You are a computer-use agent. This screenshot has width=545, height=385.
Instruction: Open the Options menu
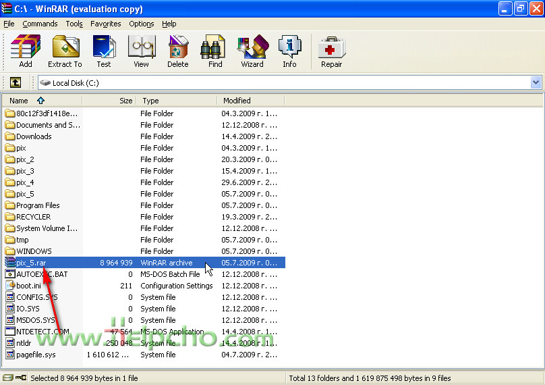pos(142,24)
